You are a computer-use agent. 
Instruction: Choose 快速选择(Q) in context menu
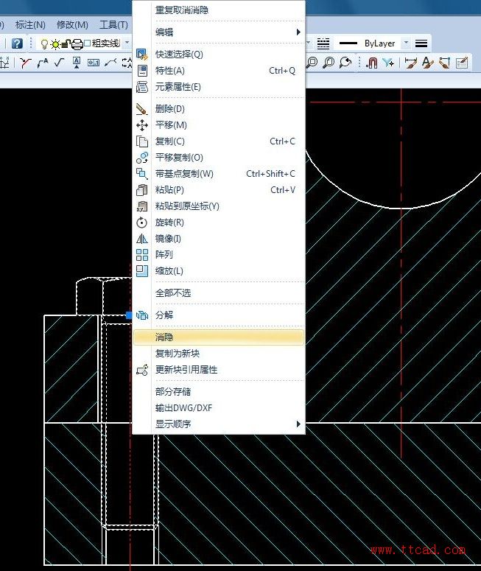click(x=219, y=55)
